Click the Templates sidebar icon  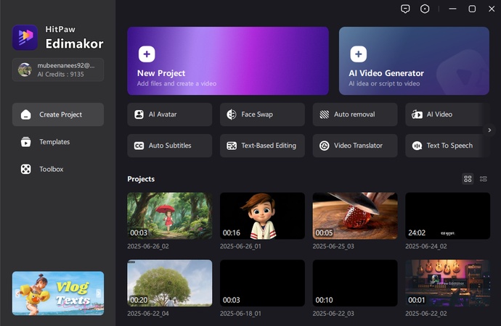[26, 142]
